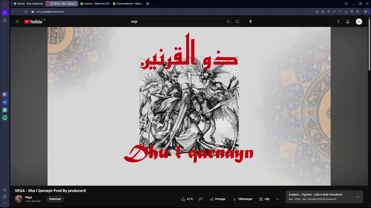Image resolution: width=371 pixels, height=208 pixels.
Task: Click the address bar edit/pinboard icon
Action: 317,12
